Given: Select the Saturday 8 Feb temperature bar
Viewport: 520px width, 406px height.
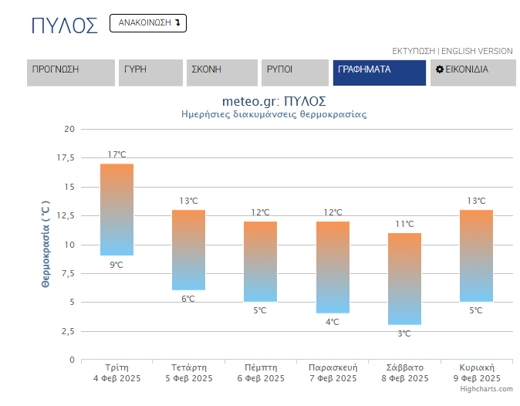Looking at the screenshot, I should coord(404,279).
